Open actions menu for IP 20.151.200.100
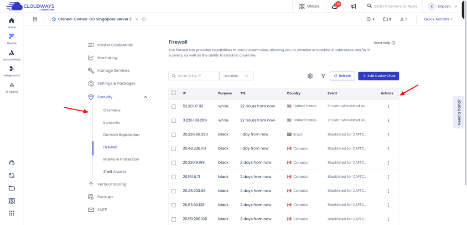 pos(389,219)
